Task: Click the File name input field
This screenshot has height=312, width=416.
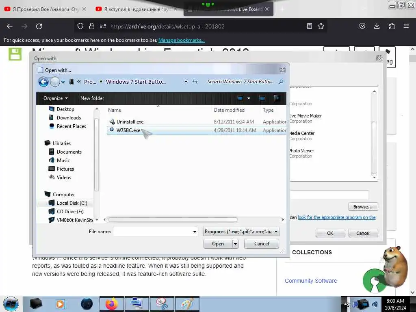Action: 153,232
